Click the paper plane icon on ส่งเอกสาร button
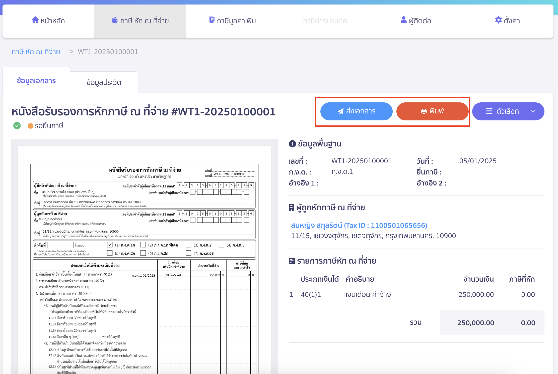The image size is (558, 374). click(x=340, y=111)
